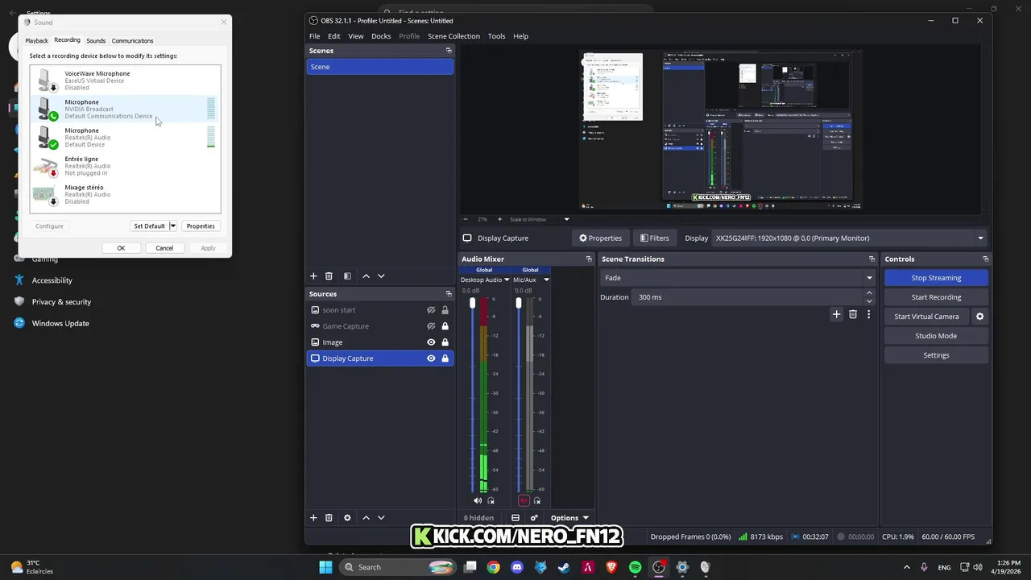Move source up in the Sources list

coord(366,518)
